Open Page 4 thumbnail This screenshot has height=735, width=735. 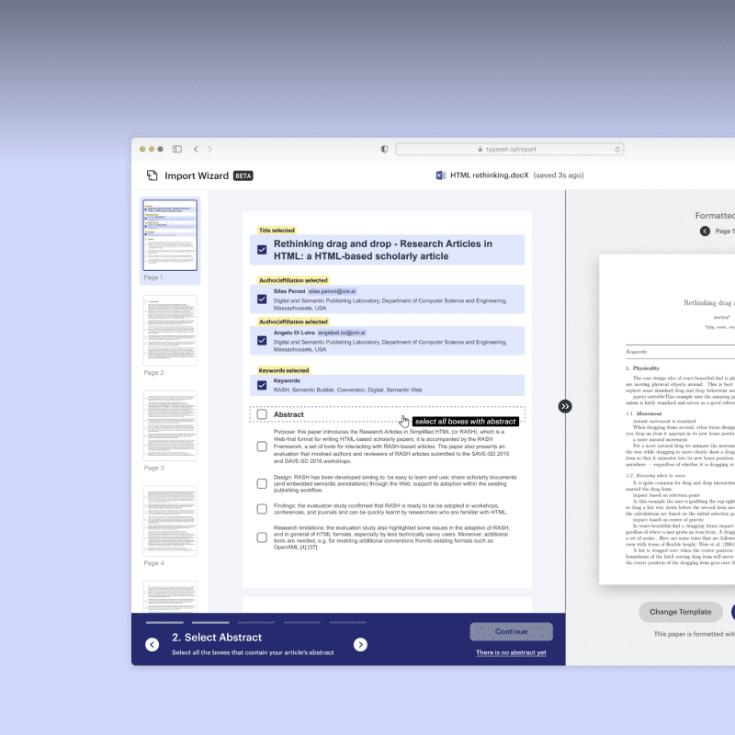click(170, 521)
